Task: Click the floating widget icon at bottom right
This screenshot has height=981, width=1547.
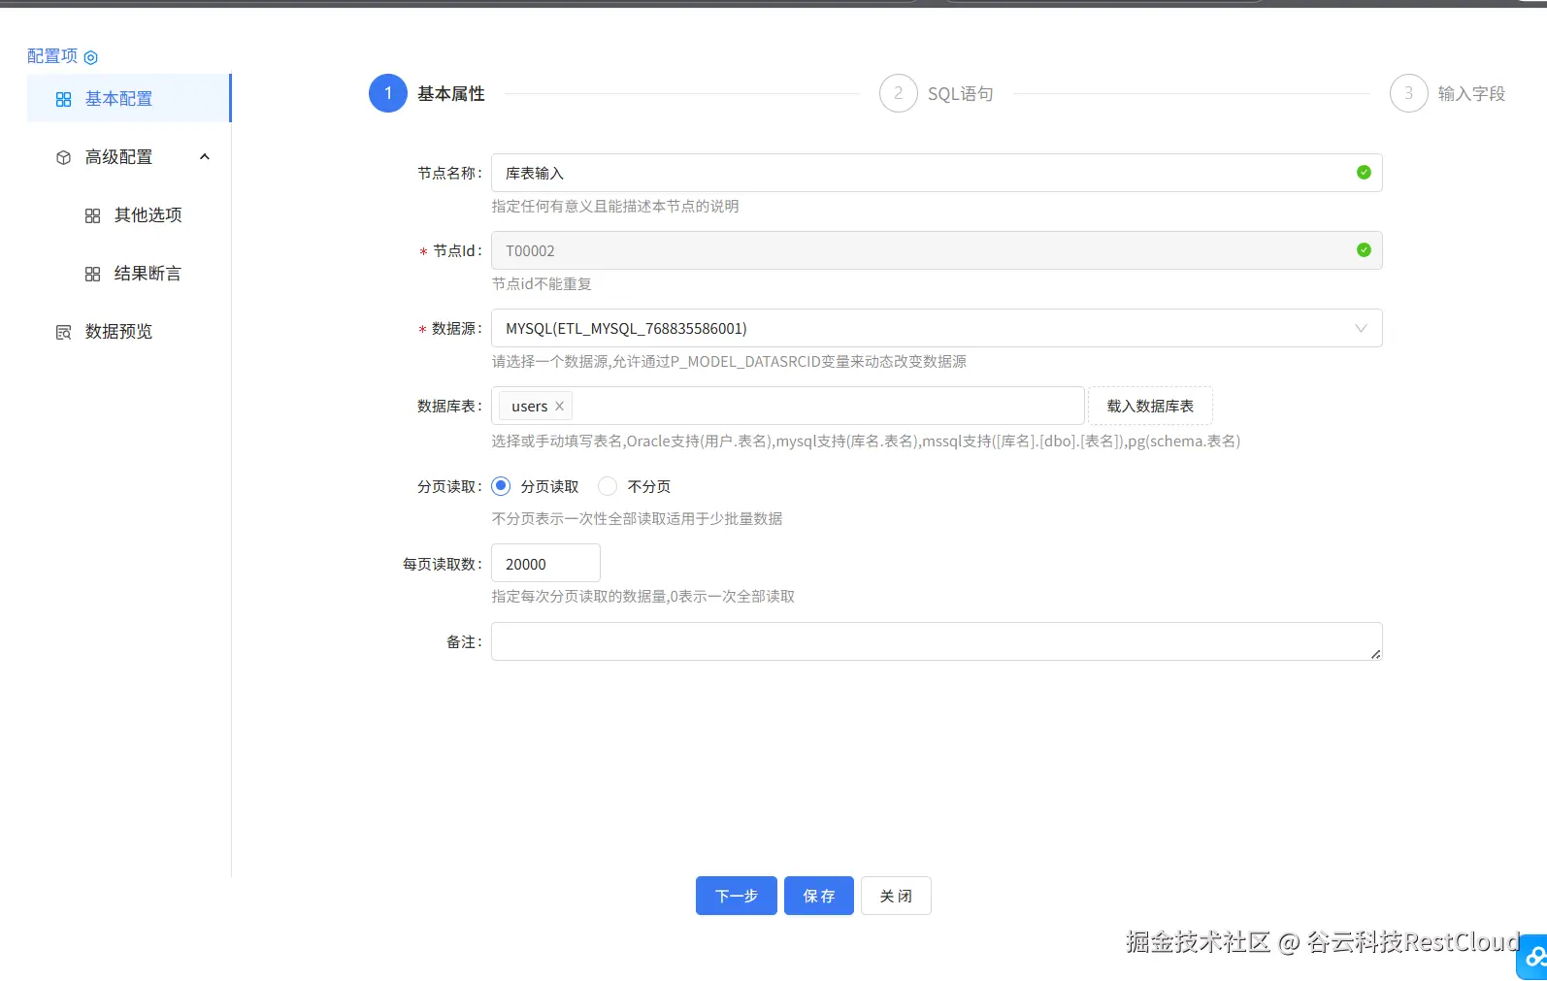Action: [x=1533, y=957]
